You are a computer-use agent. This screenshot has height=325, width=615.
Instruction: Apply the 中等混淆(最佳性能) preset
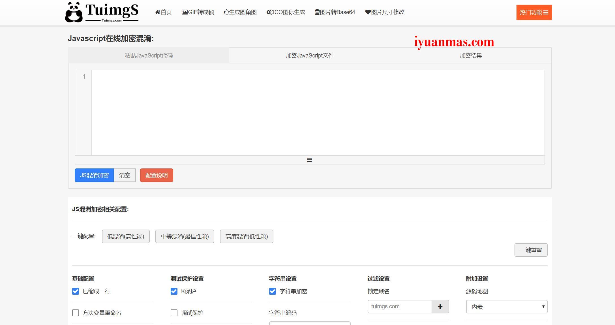point(185,236)
